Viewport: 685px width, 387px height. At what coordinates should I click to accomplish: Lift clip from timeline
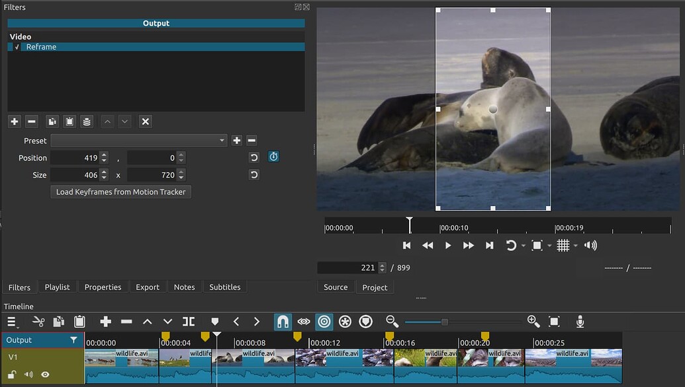tap(147, 322)
